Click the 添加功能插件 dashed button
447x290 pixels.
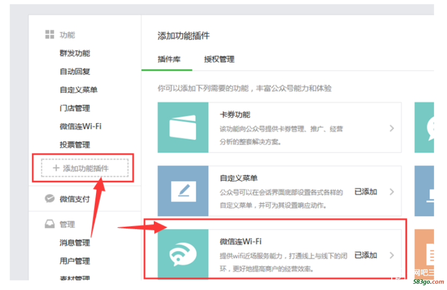pos(85,168)
